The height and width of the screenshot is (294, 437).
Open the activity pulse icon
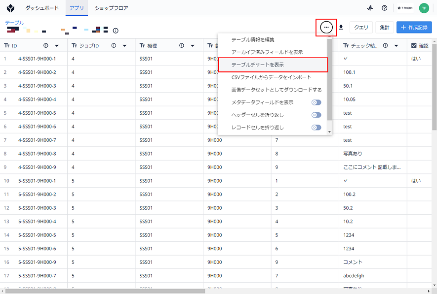(370, 8)
